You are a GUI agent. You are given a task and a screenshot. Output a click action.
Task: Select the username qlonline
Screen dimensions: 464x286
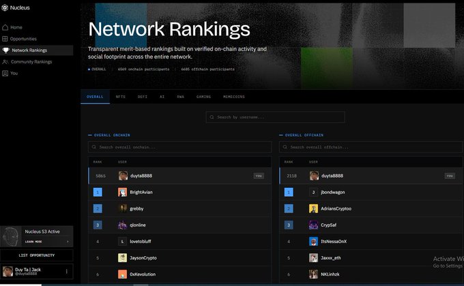click(138, 225)
